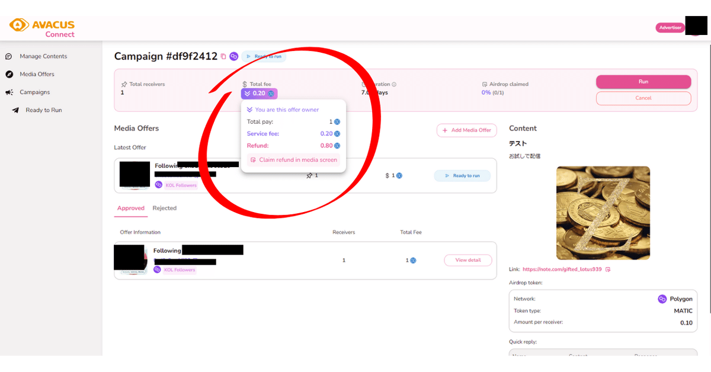Click Claim refund in media screen
The width and height of the screenshot is (711, 372).
click(x=294, y=160)
